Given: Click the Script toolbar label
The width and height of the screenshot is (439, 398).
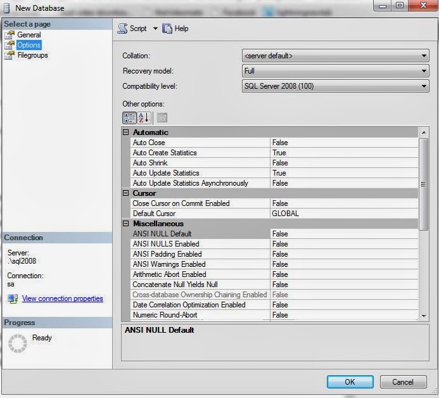Looking at the screenshot, I should coord(138,29).
